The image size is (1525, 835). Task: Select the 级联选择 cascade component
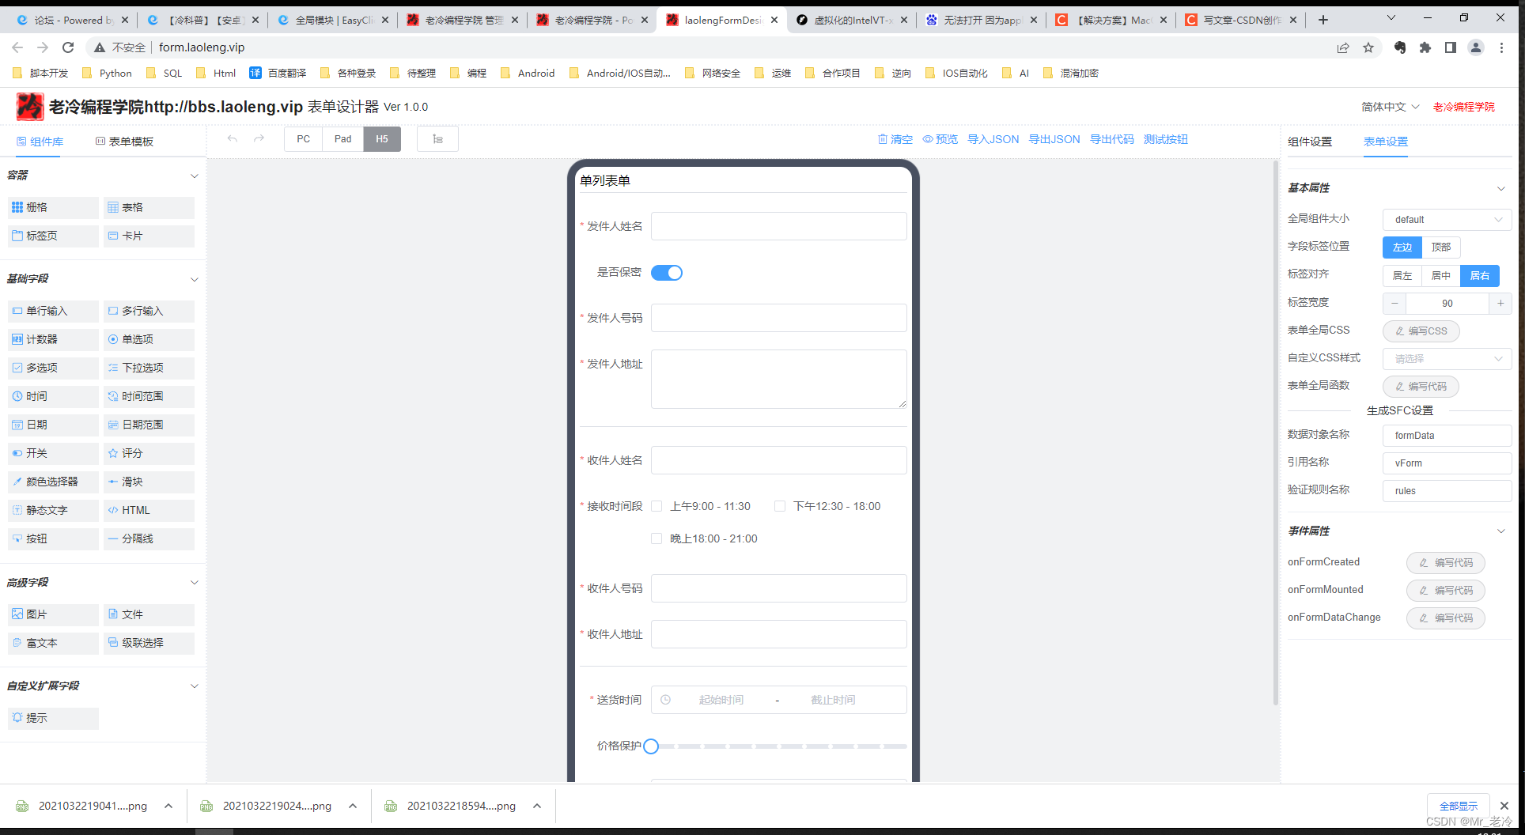click(146, 643)
